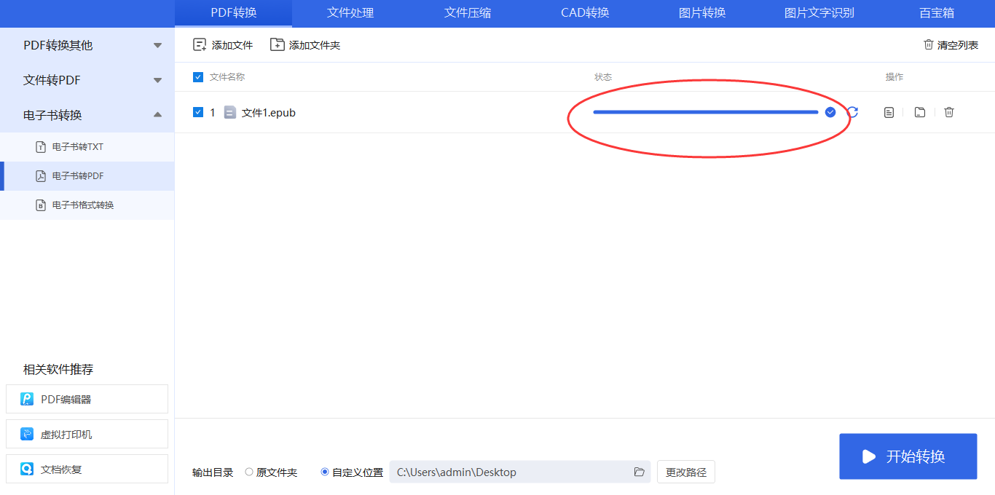This screenshot has width=995, height=495.
Task: Click the refresh icon beside the progress bar
Action: coord(852,112)
